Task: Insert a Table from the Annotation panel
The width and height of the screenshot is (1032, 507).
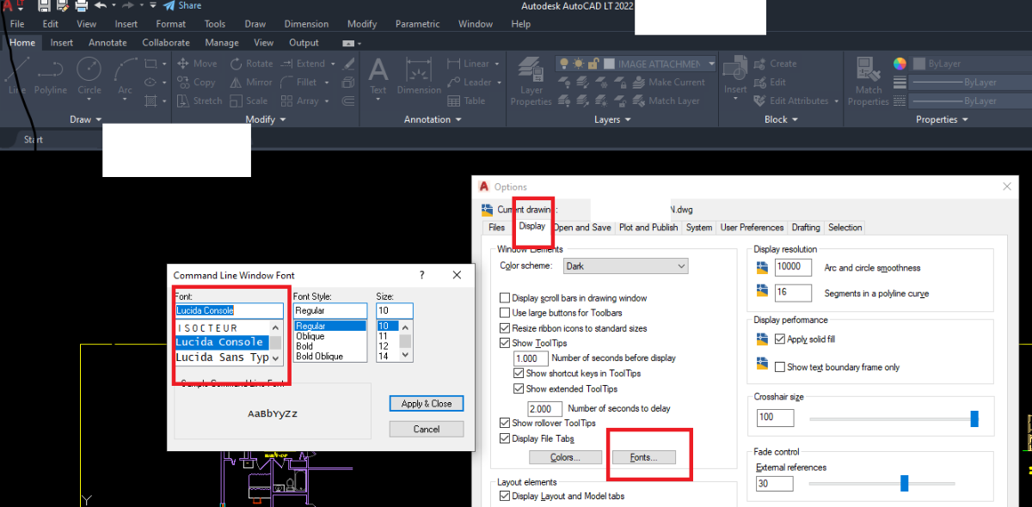Action: (466, 101)
